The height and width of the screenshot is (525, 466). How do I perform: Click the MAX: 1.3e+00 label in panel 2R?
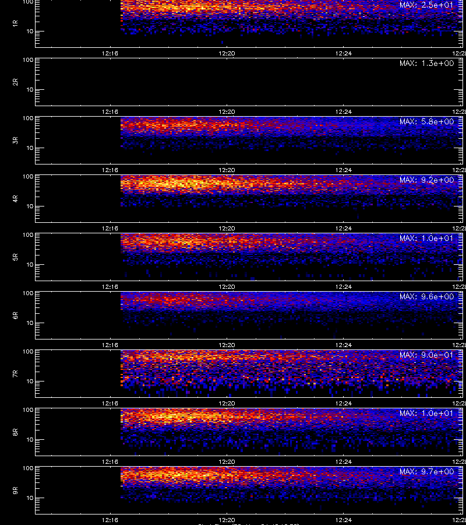[426, 63]
